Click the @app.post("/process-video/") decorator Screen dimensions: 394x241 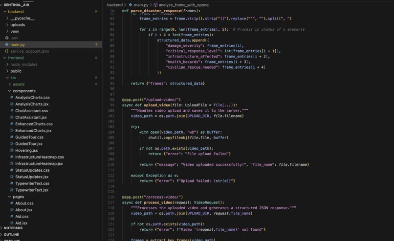(153, 197)
